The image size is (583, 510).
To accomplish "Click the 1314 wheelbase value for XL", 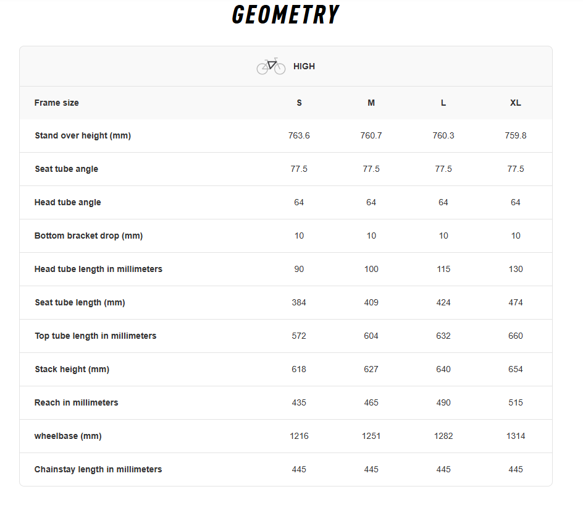I will [516, 436].
